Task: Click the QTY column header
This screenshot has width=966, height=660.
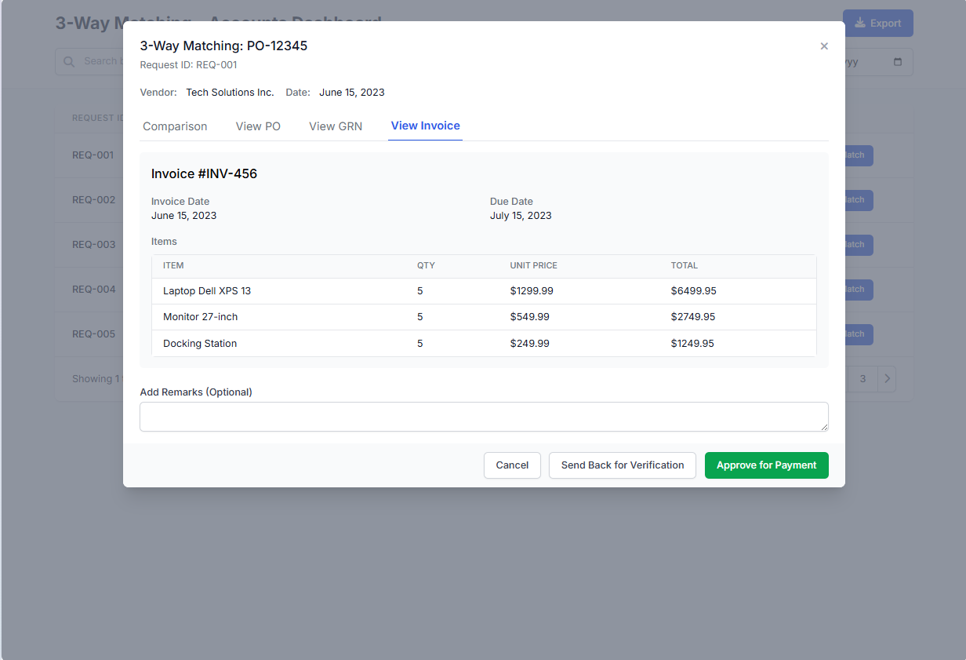Action: click(426, 266)
